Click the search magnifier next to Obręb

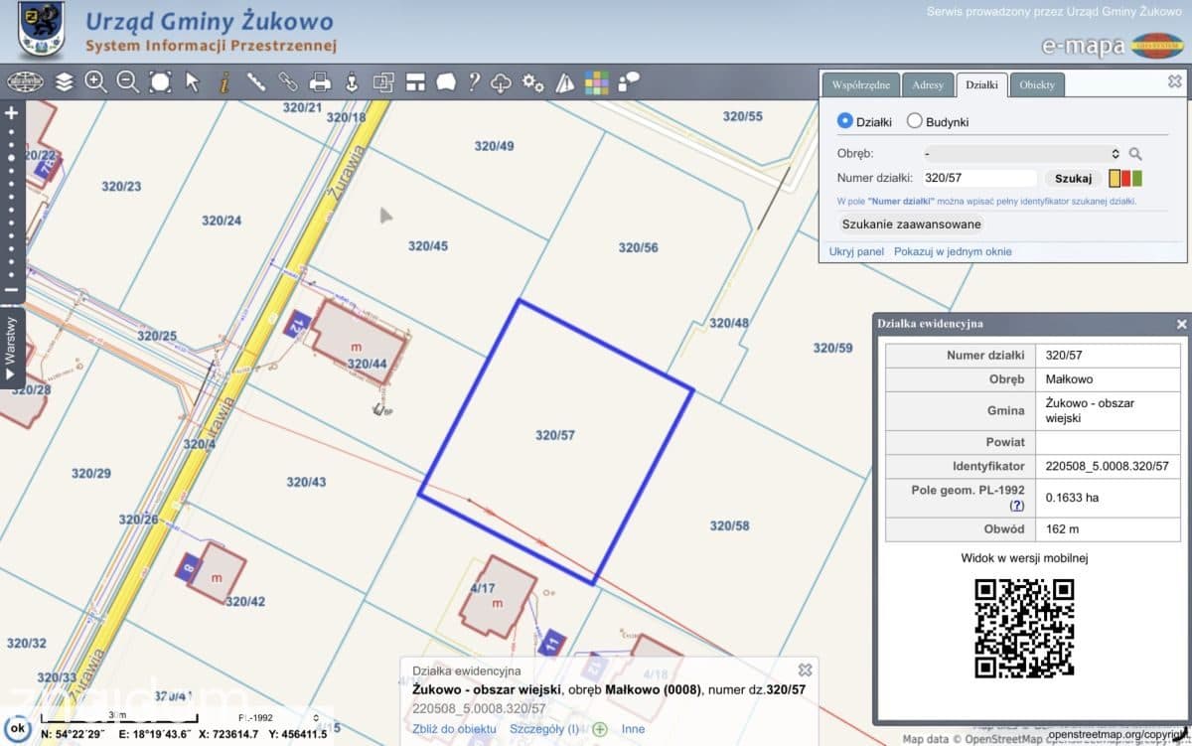pos(1135,154)
